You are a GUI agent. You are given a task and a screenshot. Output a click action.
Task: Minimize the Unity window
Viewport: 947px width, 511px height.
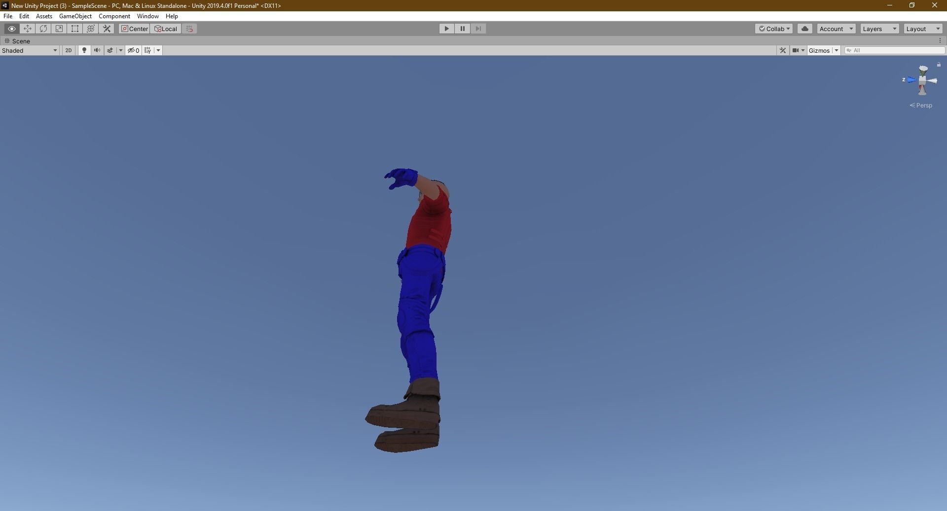coord(890,5)
